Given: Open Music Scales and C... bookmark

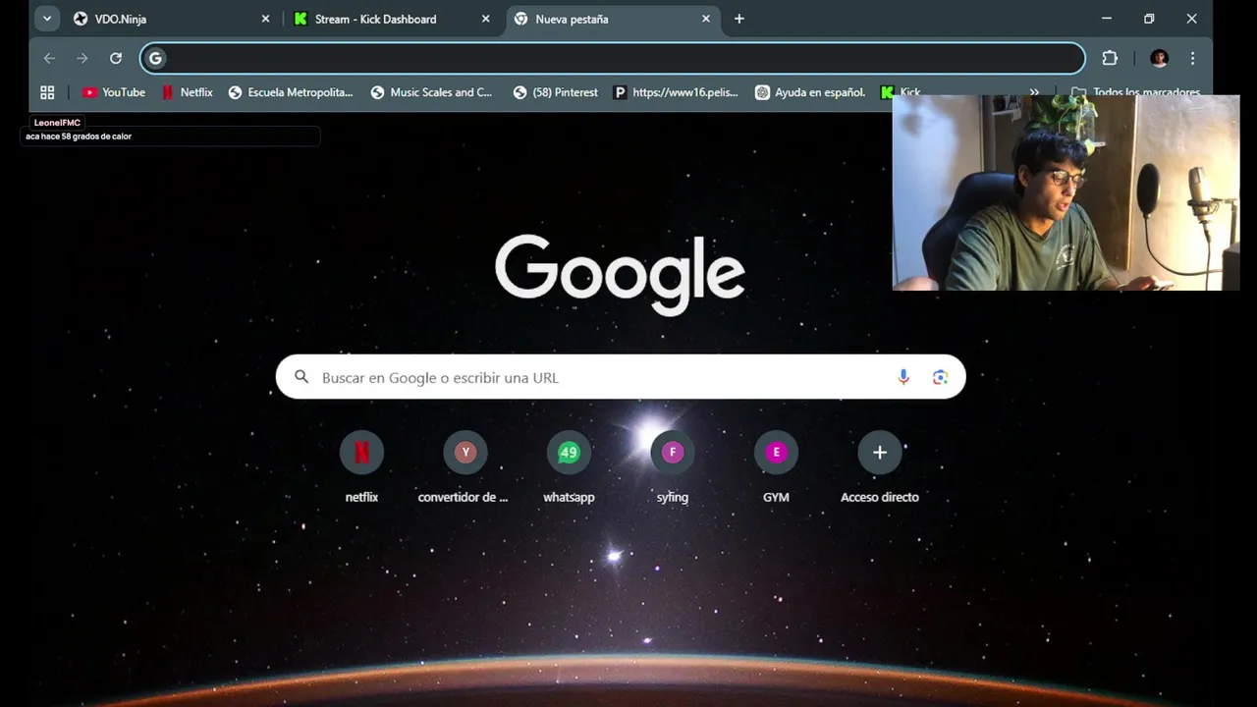Looking at the screenshot, I should [432, 92].
